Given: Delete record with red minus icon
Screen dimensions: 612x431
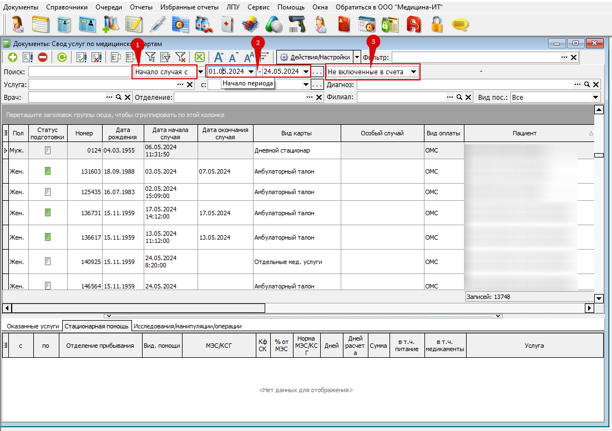Looking at the screenshot, I should 43,57.
